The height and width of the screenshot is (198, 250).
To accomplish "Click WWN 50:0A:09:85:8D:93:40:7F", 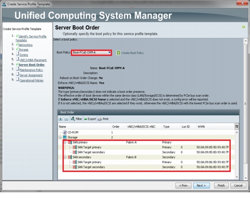I will (212, 152).
